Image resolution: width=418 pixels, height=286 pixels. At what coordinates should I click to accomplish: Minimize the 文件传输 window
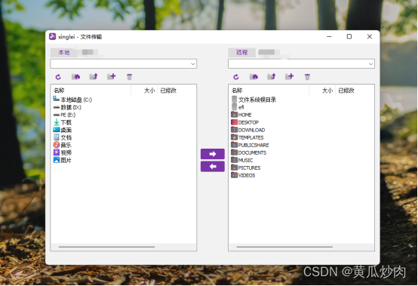click(x=329, y=37)
